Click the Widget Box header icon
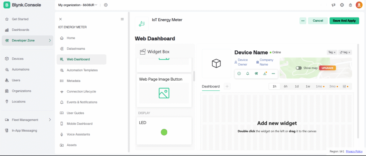The width and height of the screenshot is (366, 156). click(x=143, y=52)
